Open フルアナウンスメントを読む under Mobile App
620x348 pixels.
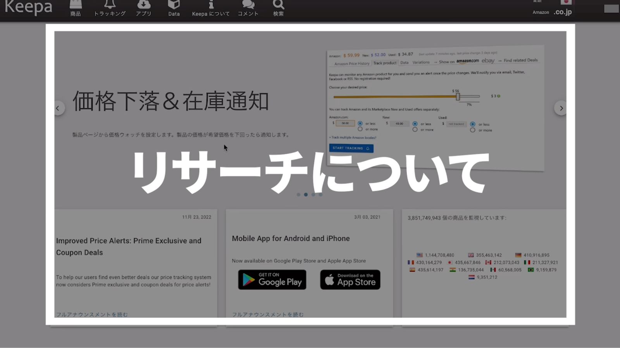point(268,314)
